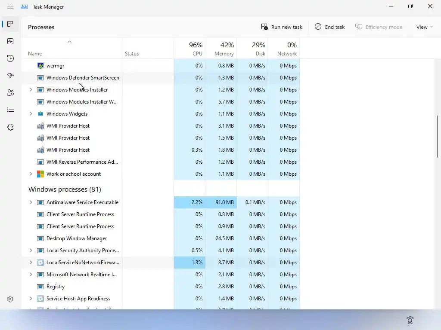441x330 pixels.
Task: Open Details list sidebar icon
Action: tap(10, 110)
